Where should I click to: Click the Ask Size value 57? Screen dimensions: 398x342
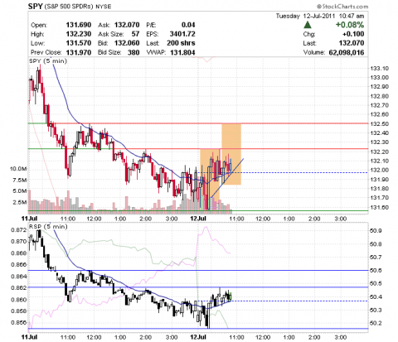tap(135, 34)
